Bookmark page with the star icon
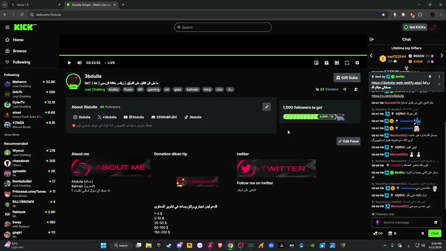 pos(383,15)
